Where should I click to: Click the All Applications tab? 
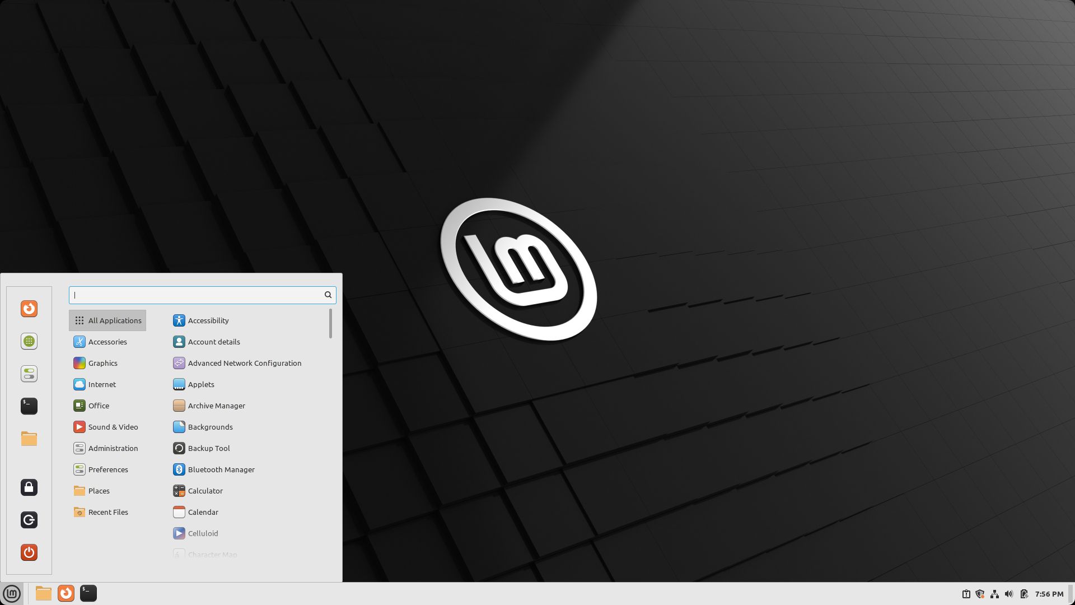pyautogui.click(x=108, y=320)
